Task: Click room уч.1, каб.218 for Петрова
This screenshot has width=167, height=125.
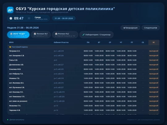Action: (59, 51)
